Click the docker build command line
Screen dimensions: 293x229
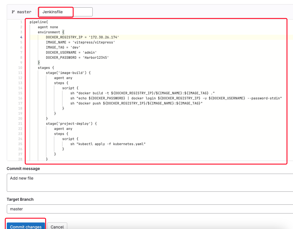(x=143, y=93)
